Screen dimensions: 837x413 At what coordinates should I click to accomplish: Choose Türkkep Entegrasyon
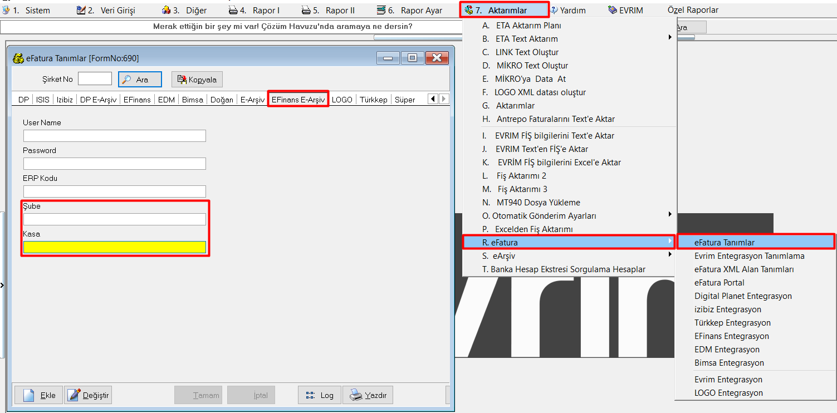(756, 323)
